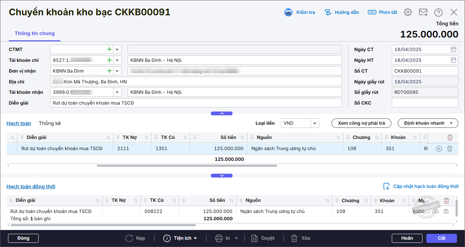Delete the Hạch toán row with trash icon

[x=450, y=149]
